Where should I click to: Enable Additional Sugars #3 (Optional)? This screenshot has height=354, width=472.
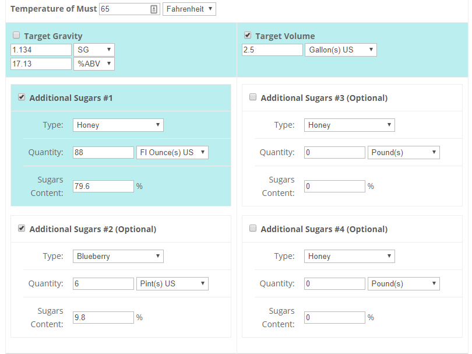(x=253, y=97)
